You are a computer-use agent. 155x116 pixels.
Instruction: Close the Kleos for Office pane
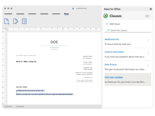tap(151, 9)
